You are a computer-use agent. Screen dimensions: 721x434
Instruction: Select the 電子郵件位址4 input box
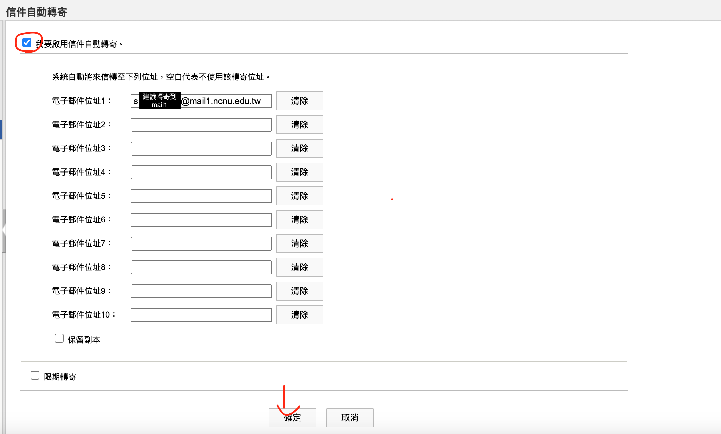[x=201, y=172]
